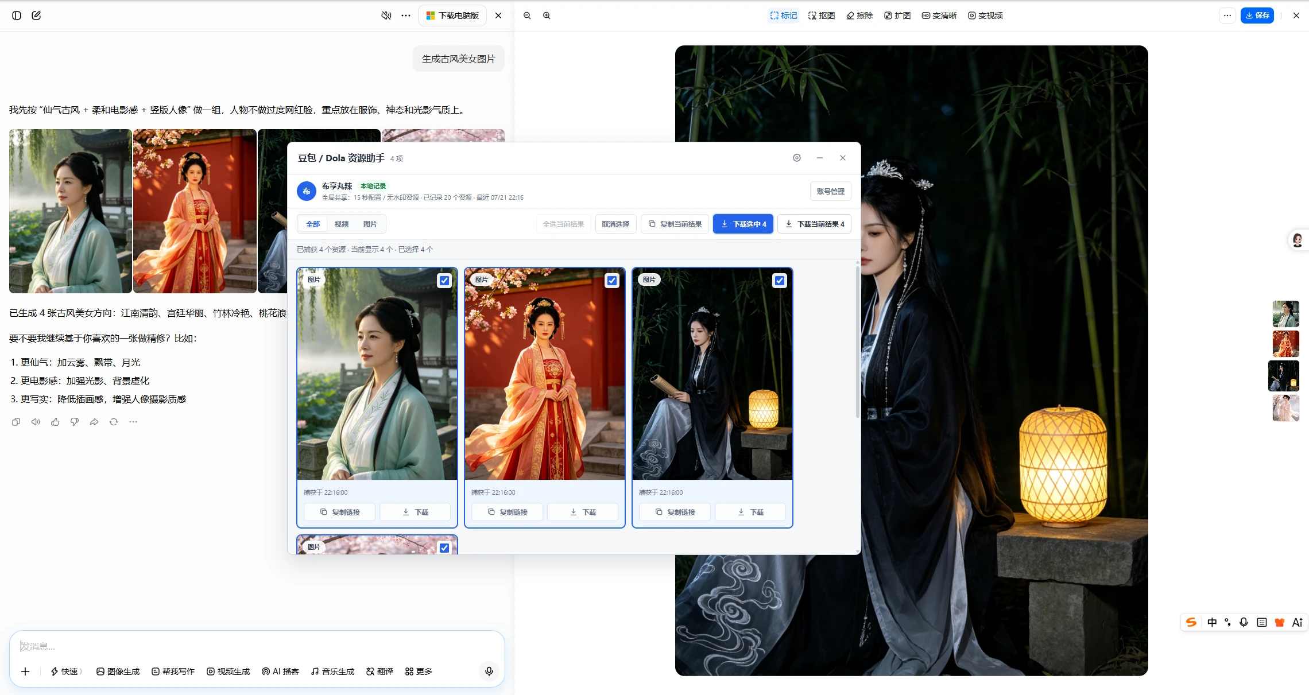Select the 擦除 tool
Screen dimensions: 1309x695
[859, 15]
